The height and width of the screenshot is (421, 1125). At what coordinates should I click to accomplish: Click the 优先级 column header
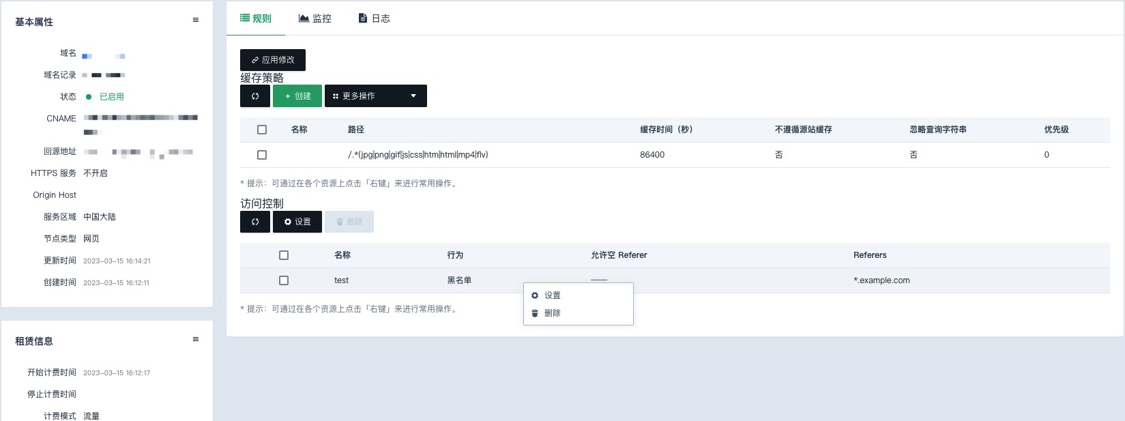[1056, 130]
